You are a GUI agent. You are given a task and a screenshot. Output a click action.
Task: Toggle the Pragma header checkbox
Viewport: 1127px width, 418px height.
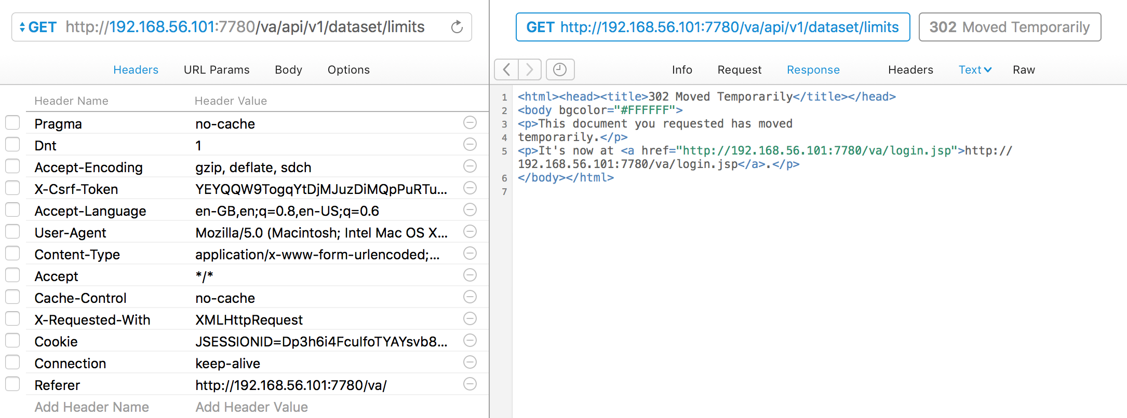12,123
